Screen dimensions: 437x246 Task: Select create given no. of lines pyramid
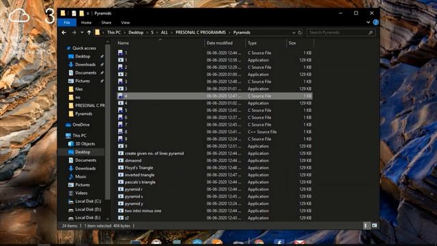tap(214, 153)
